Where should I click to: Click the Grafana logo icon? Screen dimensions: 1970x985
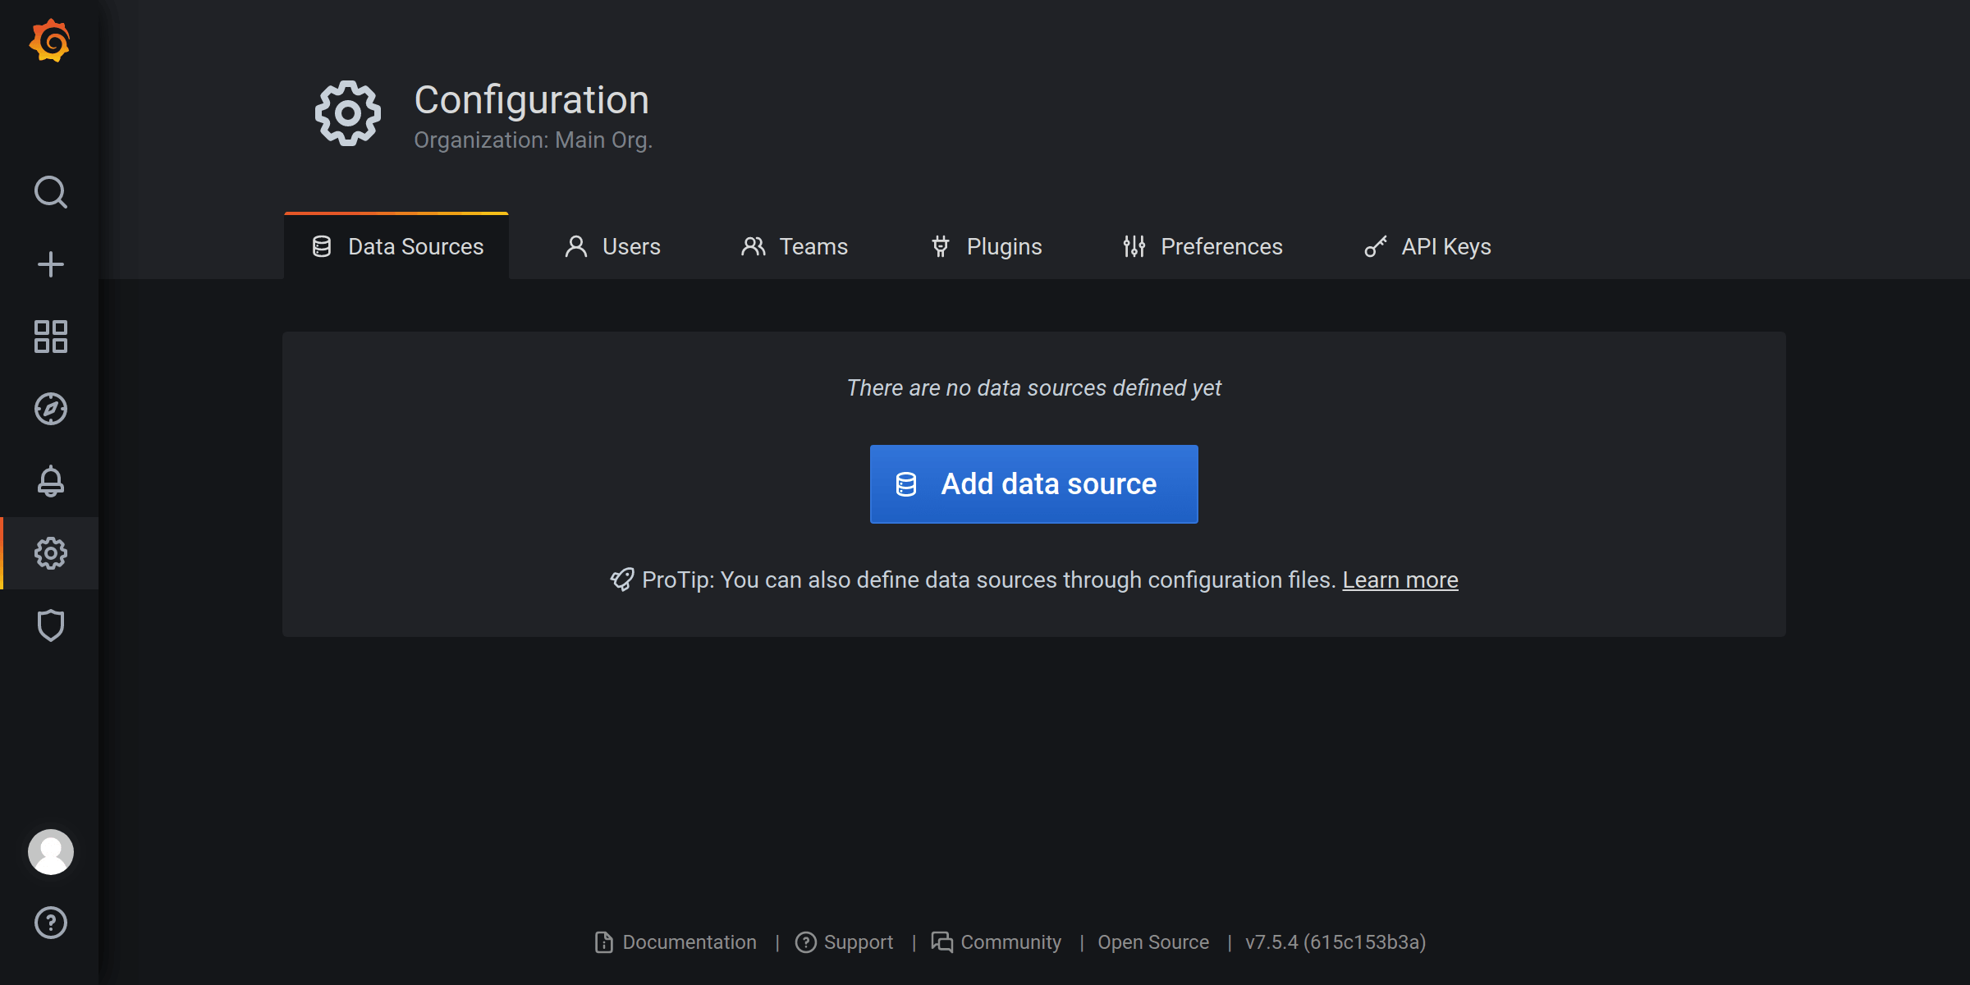click(x=50, y=40)
